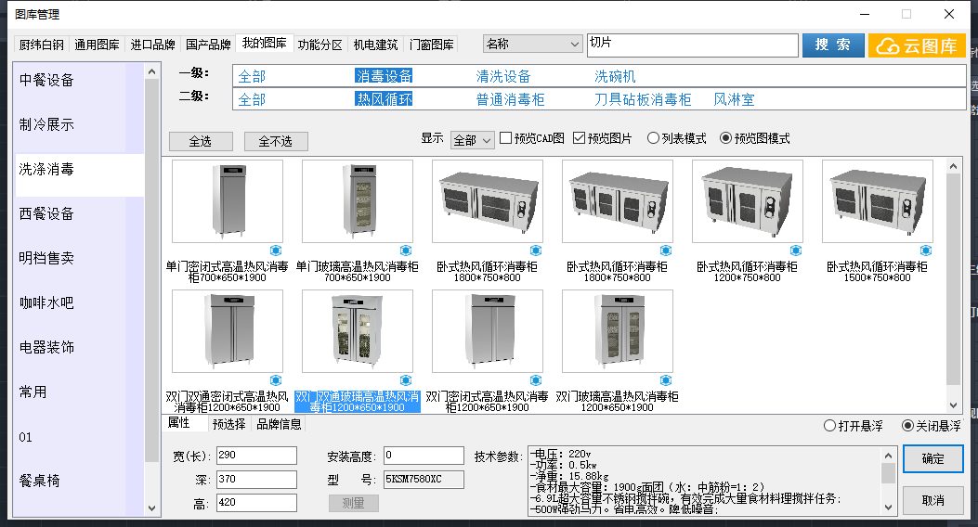The width and height of the screenshot is (978, 527).
Task: Click blue icon under 卧式热风循环消毒柜 1200*750*800
Action: 796,251
